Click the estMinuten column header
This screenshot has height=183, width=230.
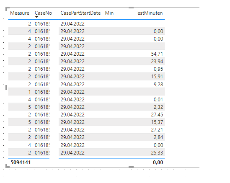[150, 13]
